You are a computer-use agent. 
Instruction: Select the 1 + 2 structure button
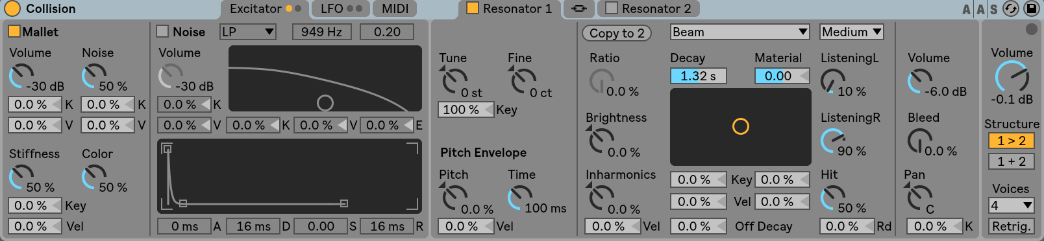pos(1011,161)
